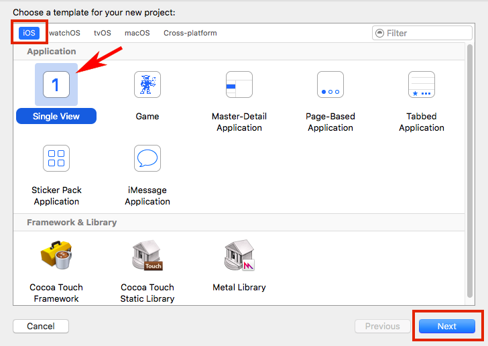Click the template list vertical scrollbar

(470, 171)
